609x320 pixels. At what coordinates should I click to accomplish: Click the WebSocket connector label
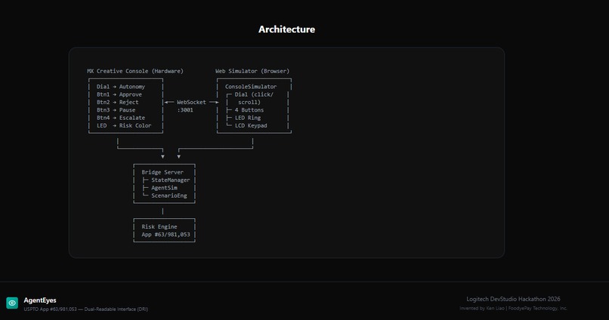pyautogui.click(x=191, y=102)
